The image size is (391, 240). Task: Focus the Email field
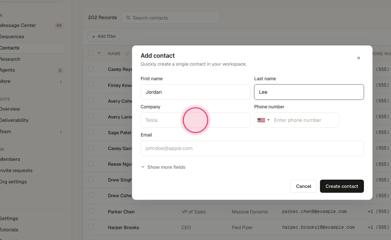[x=252, y=148]
